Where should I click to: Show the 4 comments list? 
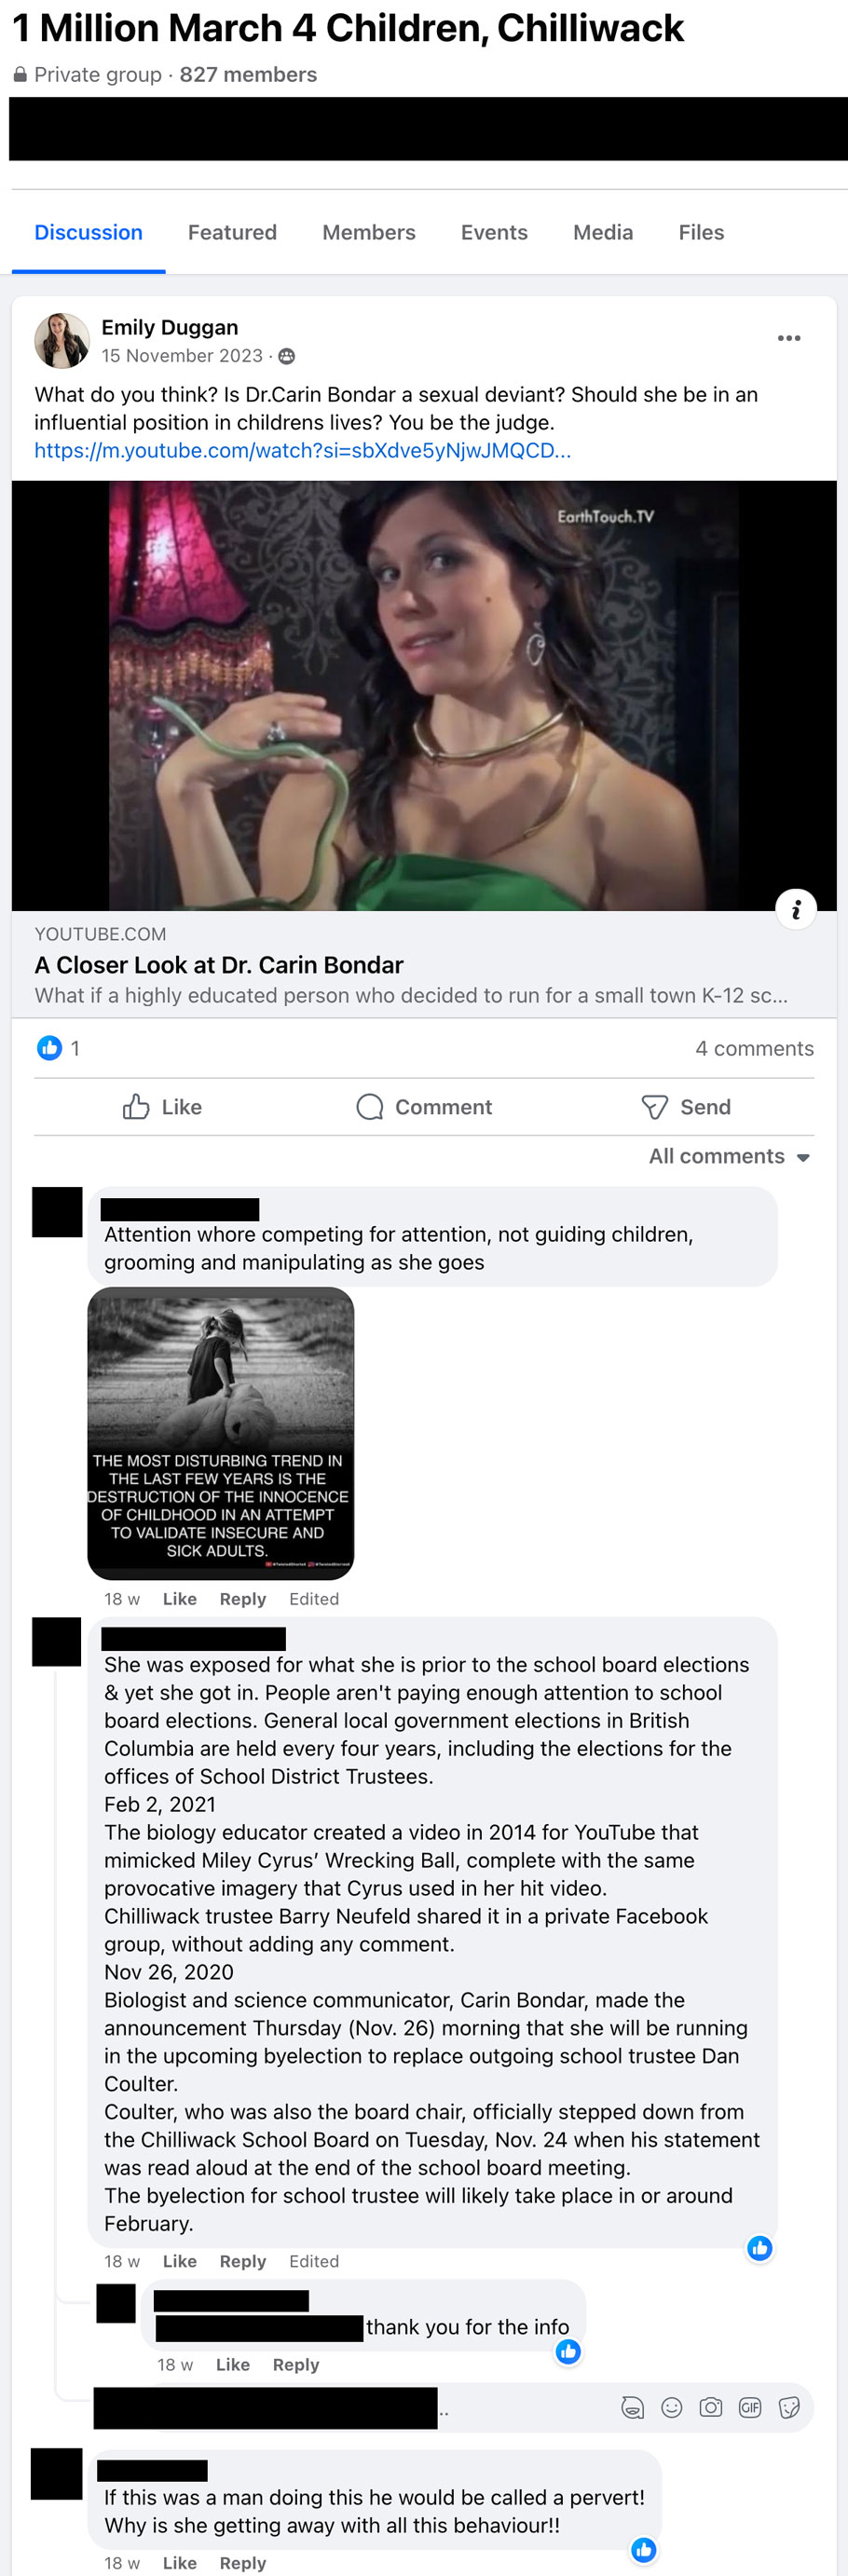(754, 1048)
